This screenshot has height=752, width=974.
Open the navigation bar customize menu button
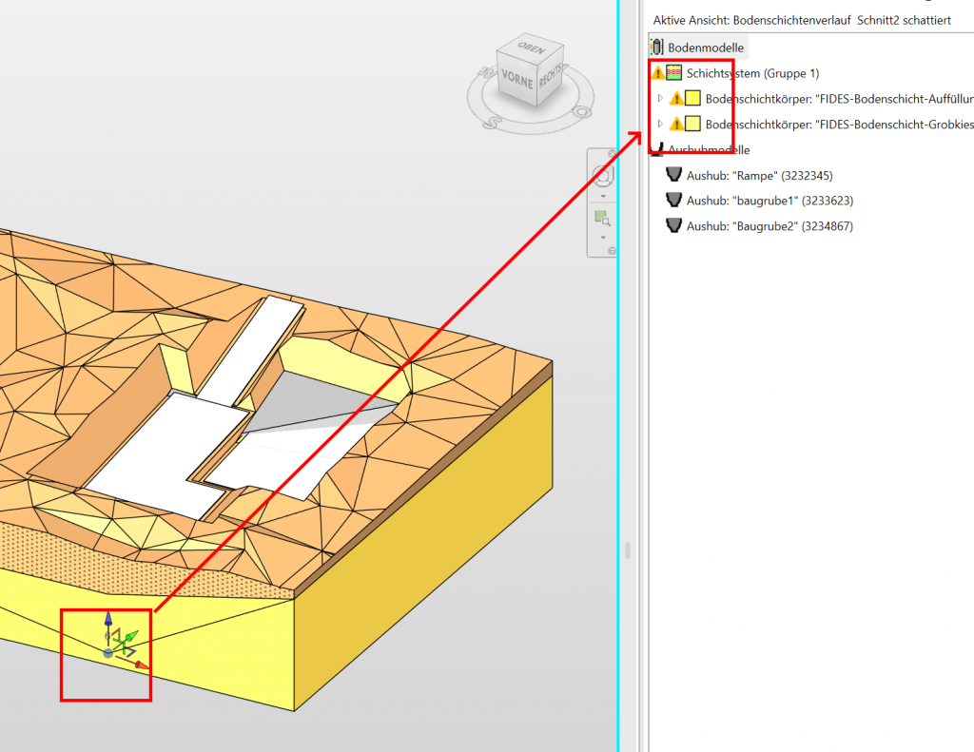coord(612,251)
